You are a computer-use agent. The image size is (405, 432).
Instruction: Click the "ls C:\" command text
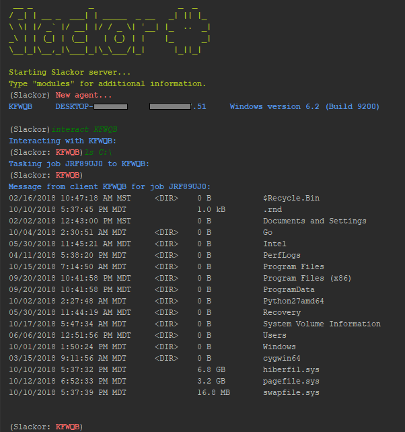pos(98,152)
